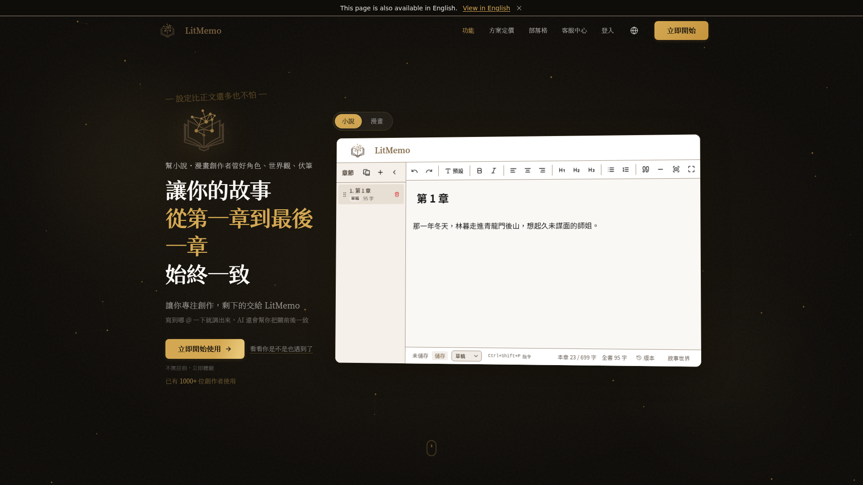The height and width of the screenshot is (485, 863).
Task: Toggle italic formatting
Action: click(x=494, y=171)
